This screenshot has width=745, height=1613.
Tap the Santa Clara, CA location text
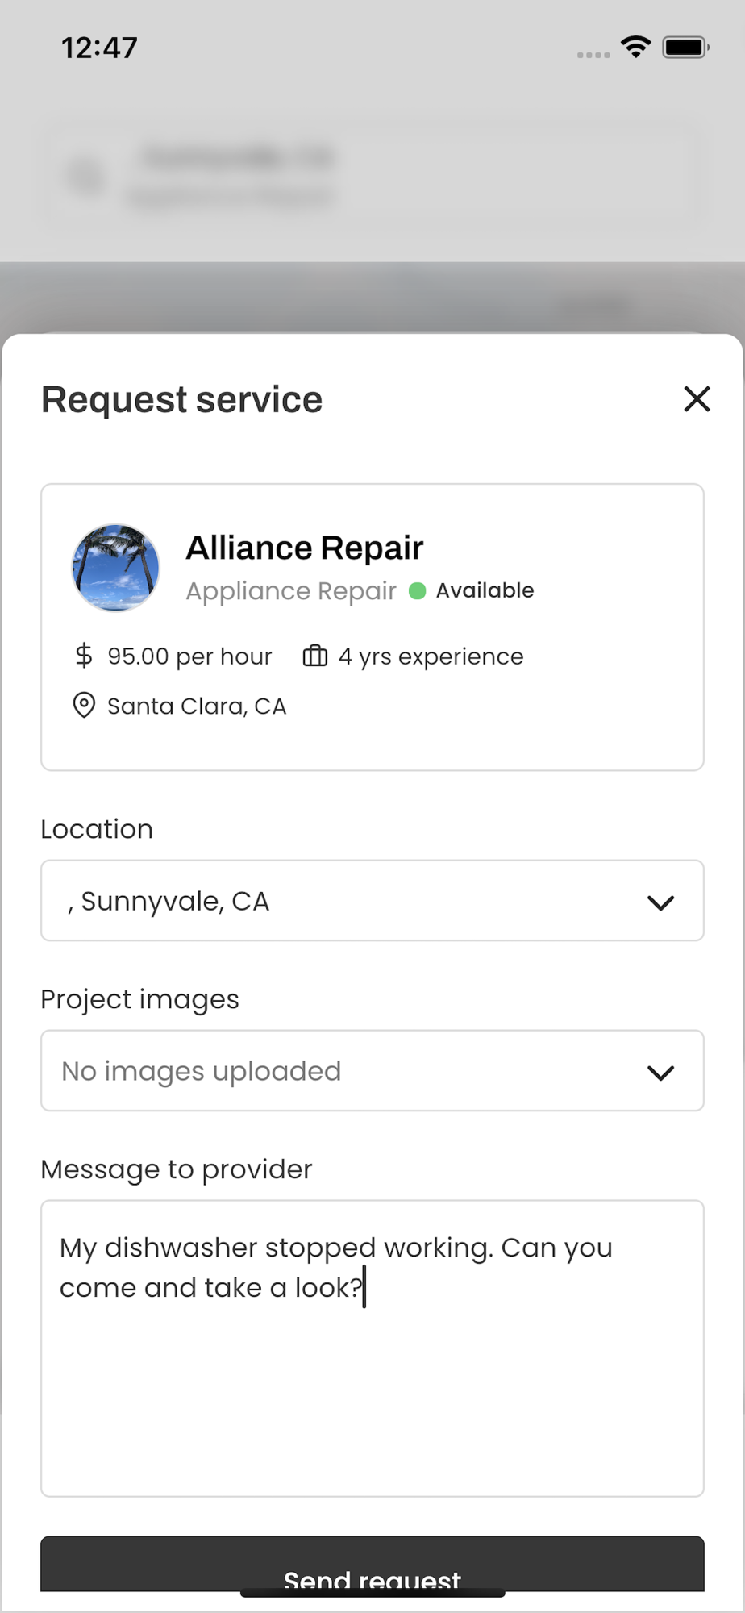coord(197,706)
